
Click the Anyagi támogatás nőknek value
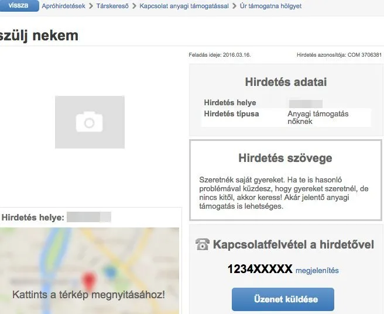318,118
